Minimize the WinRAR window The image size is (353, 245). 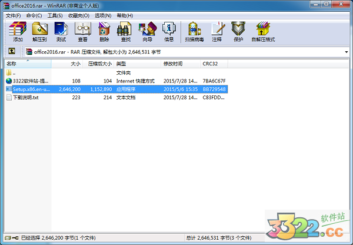(x=315, y=4)
